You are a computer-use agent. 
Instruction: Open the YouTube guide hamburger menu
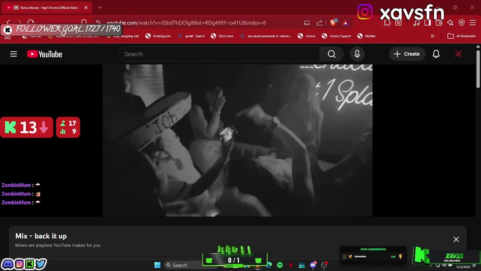(14, 54)
